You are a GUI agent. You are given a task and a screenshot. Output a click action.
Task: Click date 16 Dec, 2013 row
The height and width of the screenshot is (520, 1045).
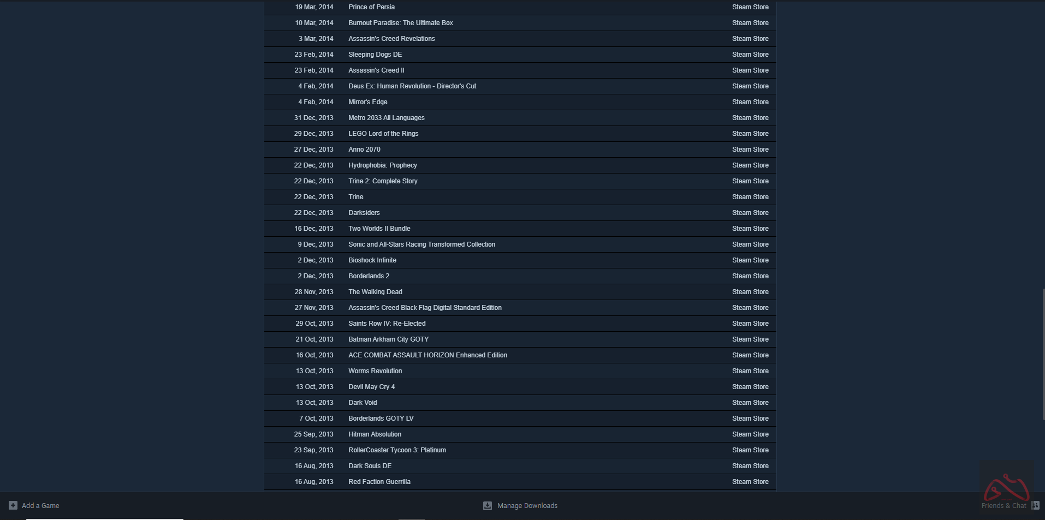pyautogui.click(x=313, y=229)
